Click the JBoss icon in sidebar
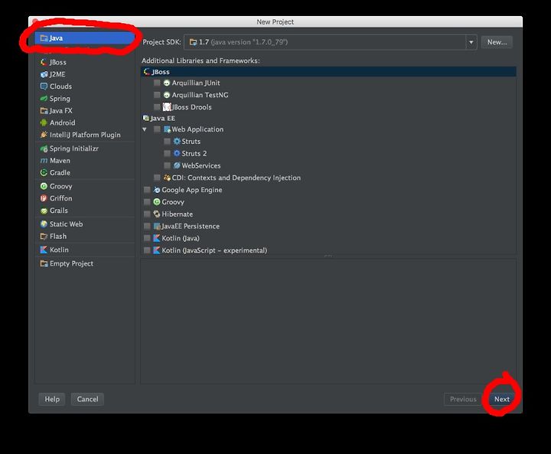The height and width of the screenshot is (454, 551). click(x=44, y=62)
